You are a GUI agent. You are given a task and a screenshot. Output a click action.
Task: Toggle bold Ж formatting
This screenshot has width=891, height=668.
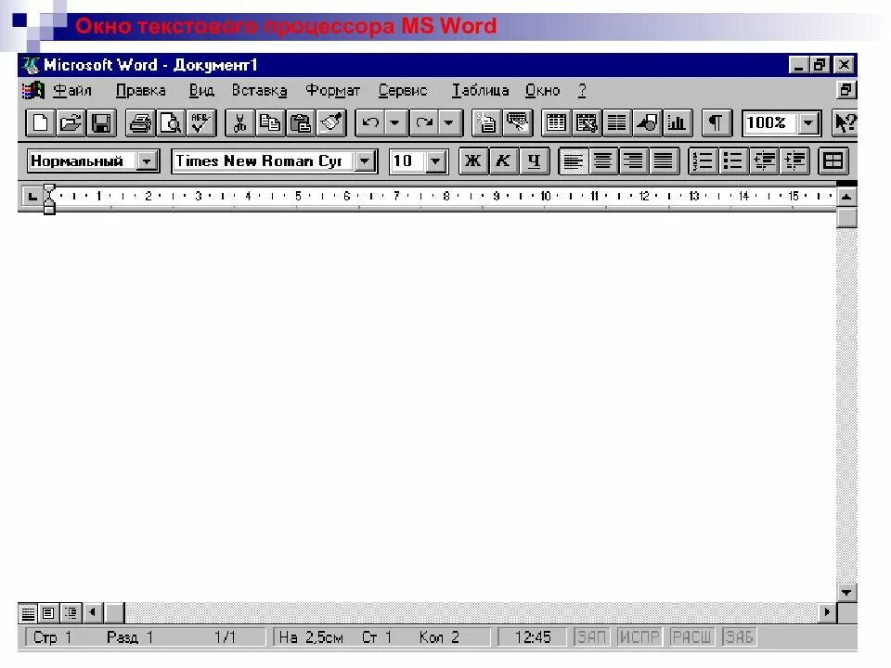[x=472, y=161]
